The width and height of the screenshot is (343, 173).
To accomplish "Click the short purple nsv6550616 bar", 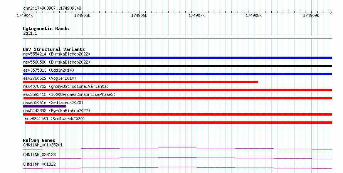I will pos(44,106).
